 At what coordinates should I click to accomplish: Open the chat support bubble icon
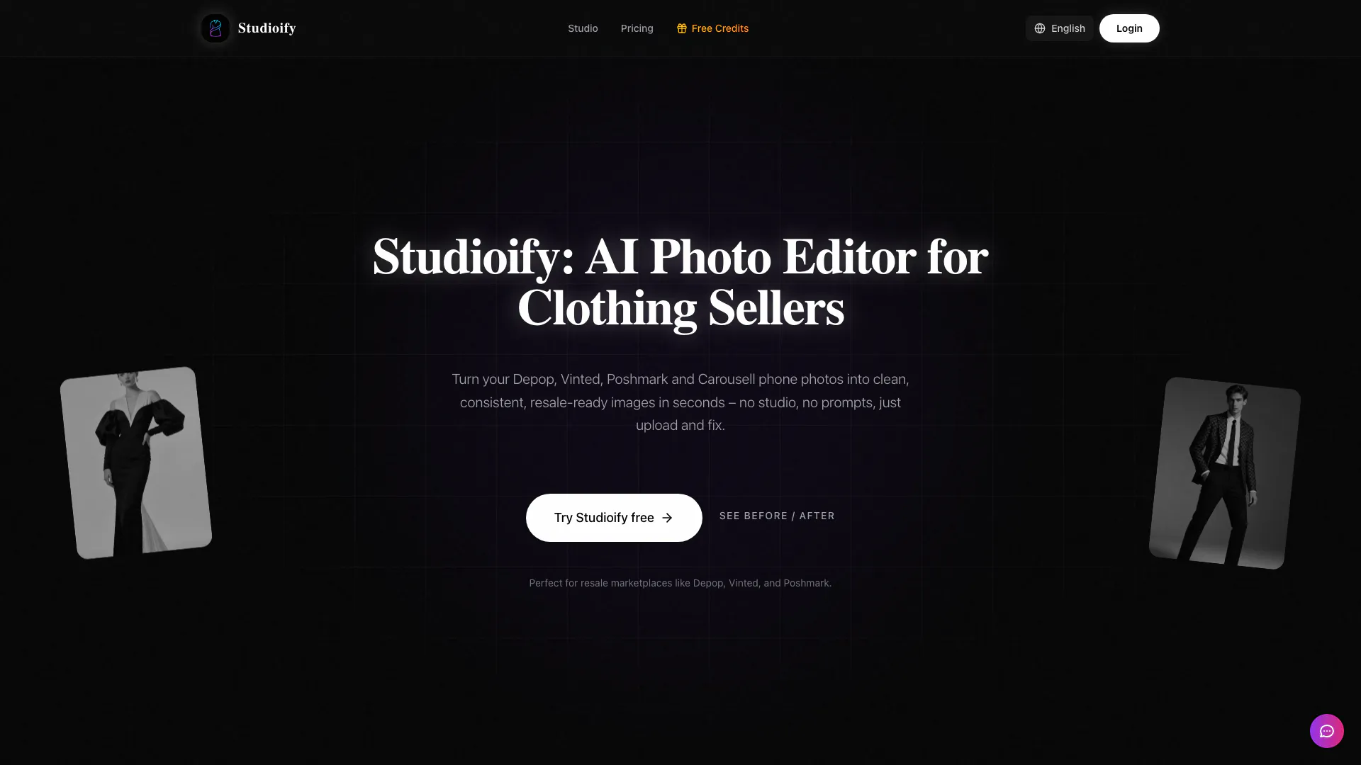pos(1326,731)
